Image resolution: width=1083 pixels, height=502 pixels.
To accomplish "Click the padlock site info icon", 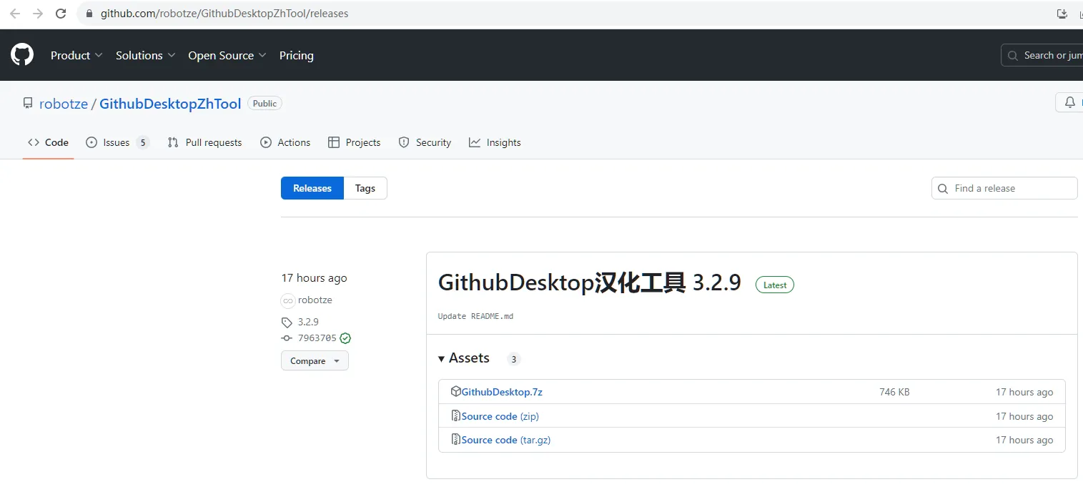I will (x=89, y=14).
